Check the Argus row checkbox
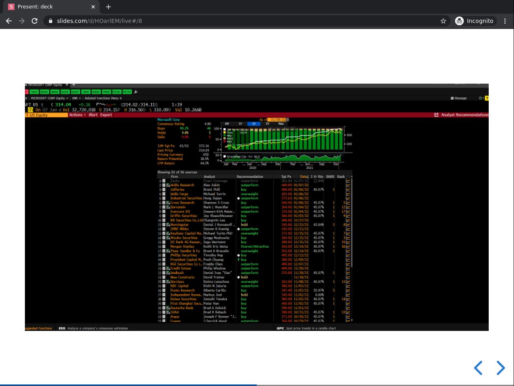The width and height of the screenshot is (514, 386). (x=164, y=317)
